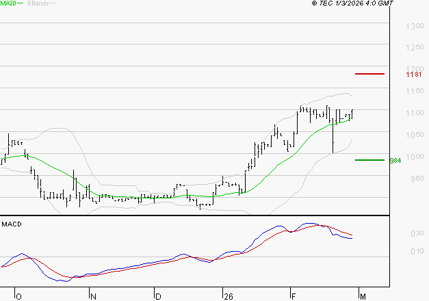The height and width of the screenshot is (301, 429).
Task: Click the red resistance level line
Action: (369, 74)
